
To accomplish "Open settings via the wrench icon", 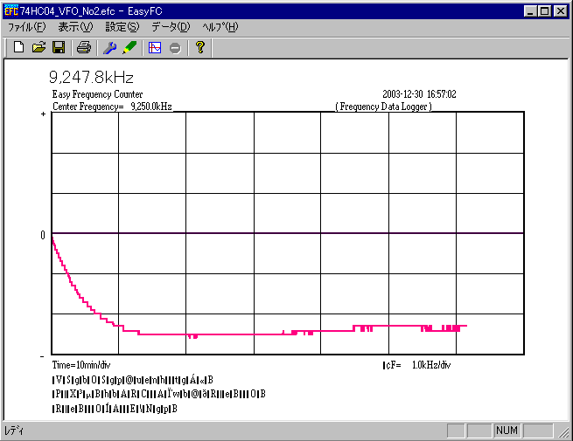I will coord(109,47).
